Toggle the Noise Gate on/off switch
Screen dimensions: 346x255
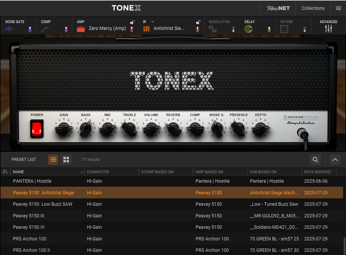click(x=30, y=29)
